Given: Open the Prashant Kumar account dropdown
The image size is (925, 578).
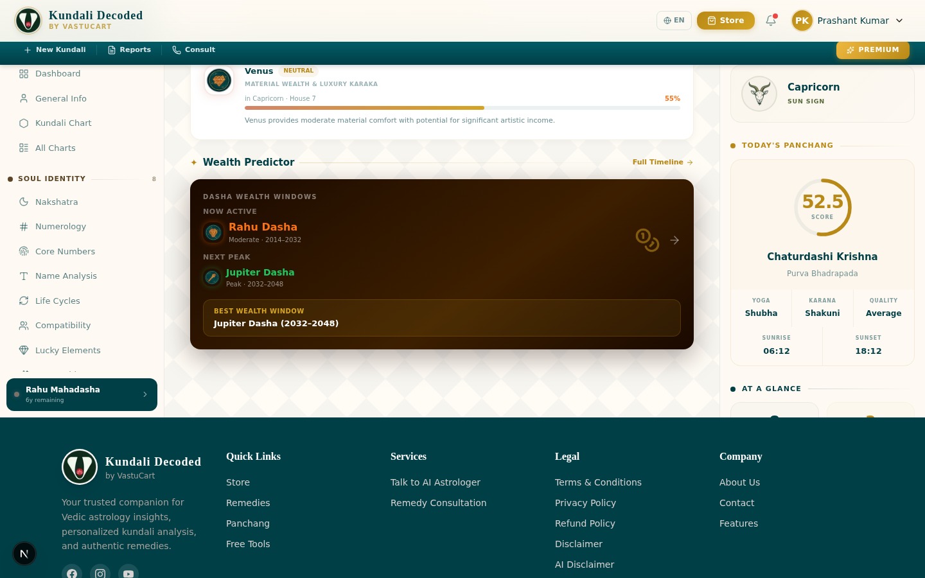Looking at the screenshot, I should point(848,21).
